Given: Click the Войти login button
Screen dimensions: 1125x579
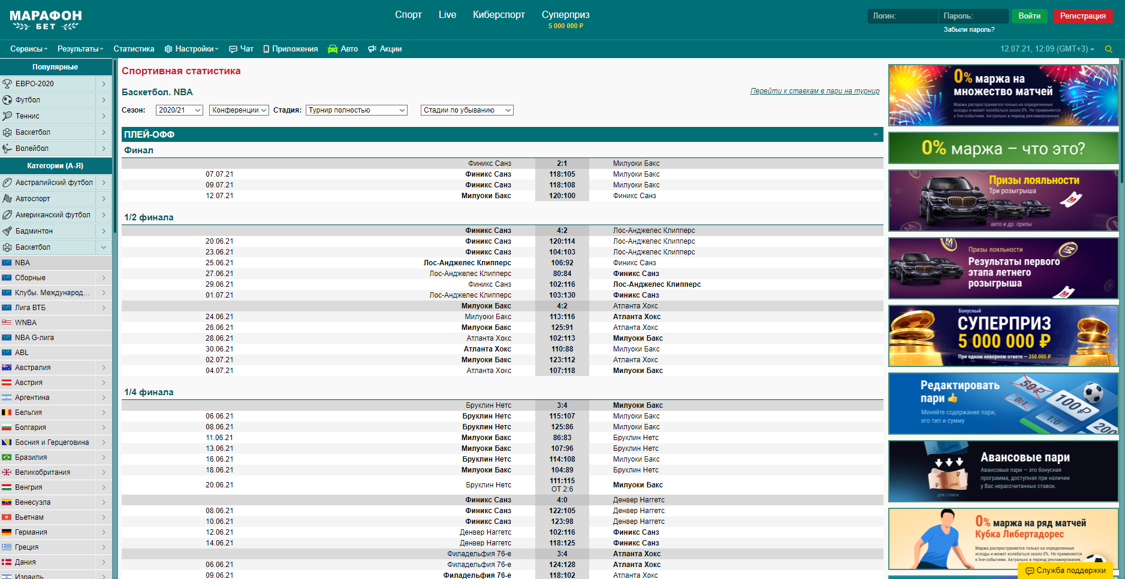Looking at the screenshot, I should [1030, 16].
